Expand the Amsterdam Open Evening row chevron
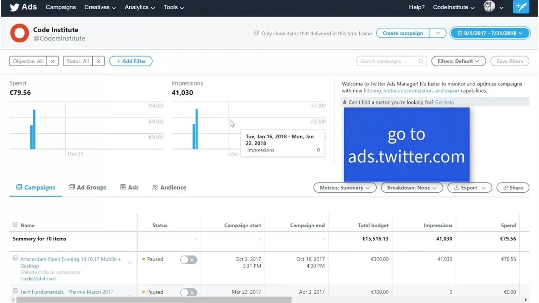The height and width of the screenshot is (303, 539). pos(130,263)
